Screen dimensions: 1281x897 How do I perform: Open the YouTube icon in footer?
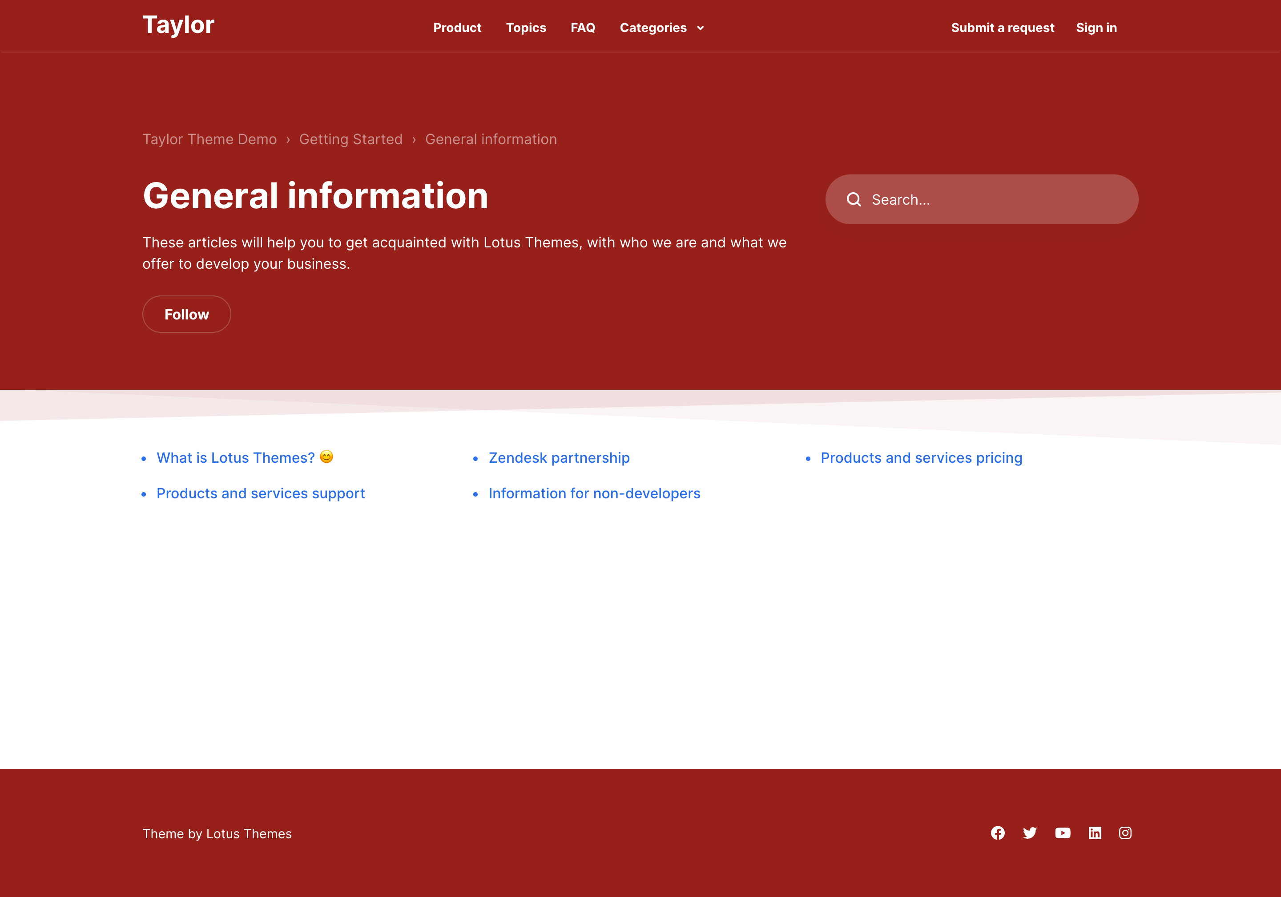(x=1062, y=833)
